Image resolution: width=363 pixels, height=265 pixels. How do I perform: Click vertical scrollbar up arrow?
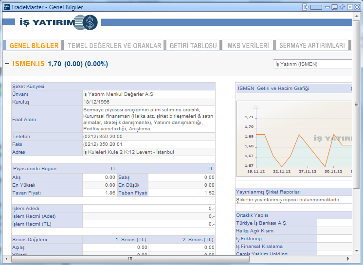click(357, 16)
